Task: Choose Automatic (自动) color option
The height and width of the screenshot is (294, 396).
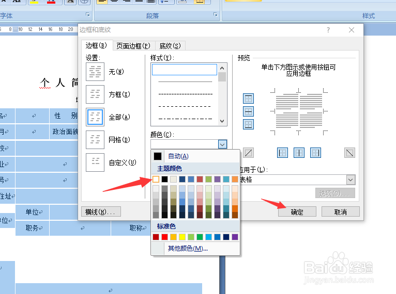Action: click(x=195, y=156)
